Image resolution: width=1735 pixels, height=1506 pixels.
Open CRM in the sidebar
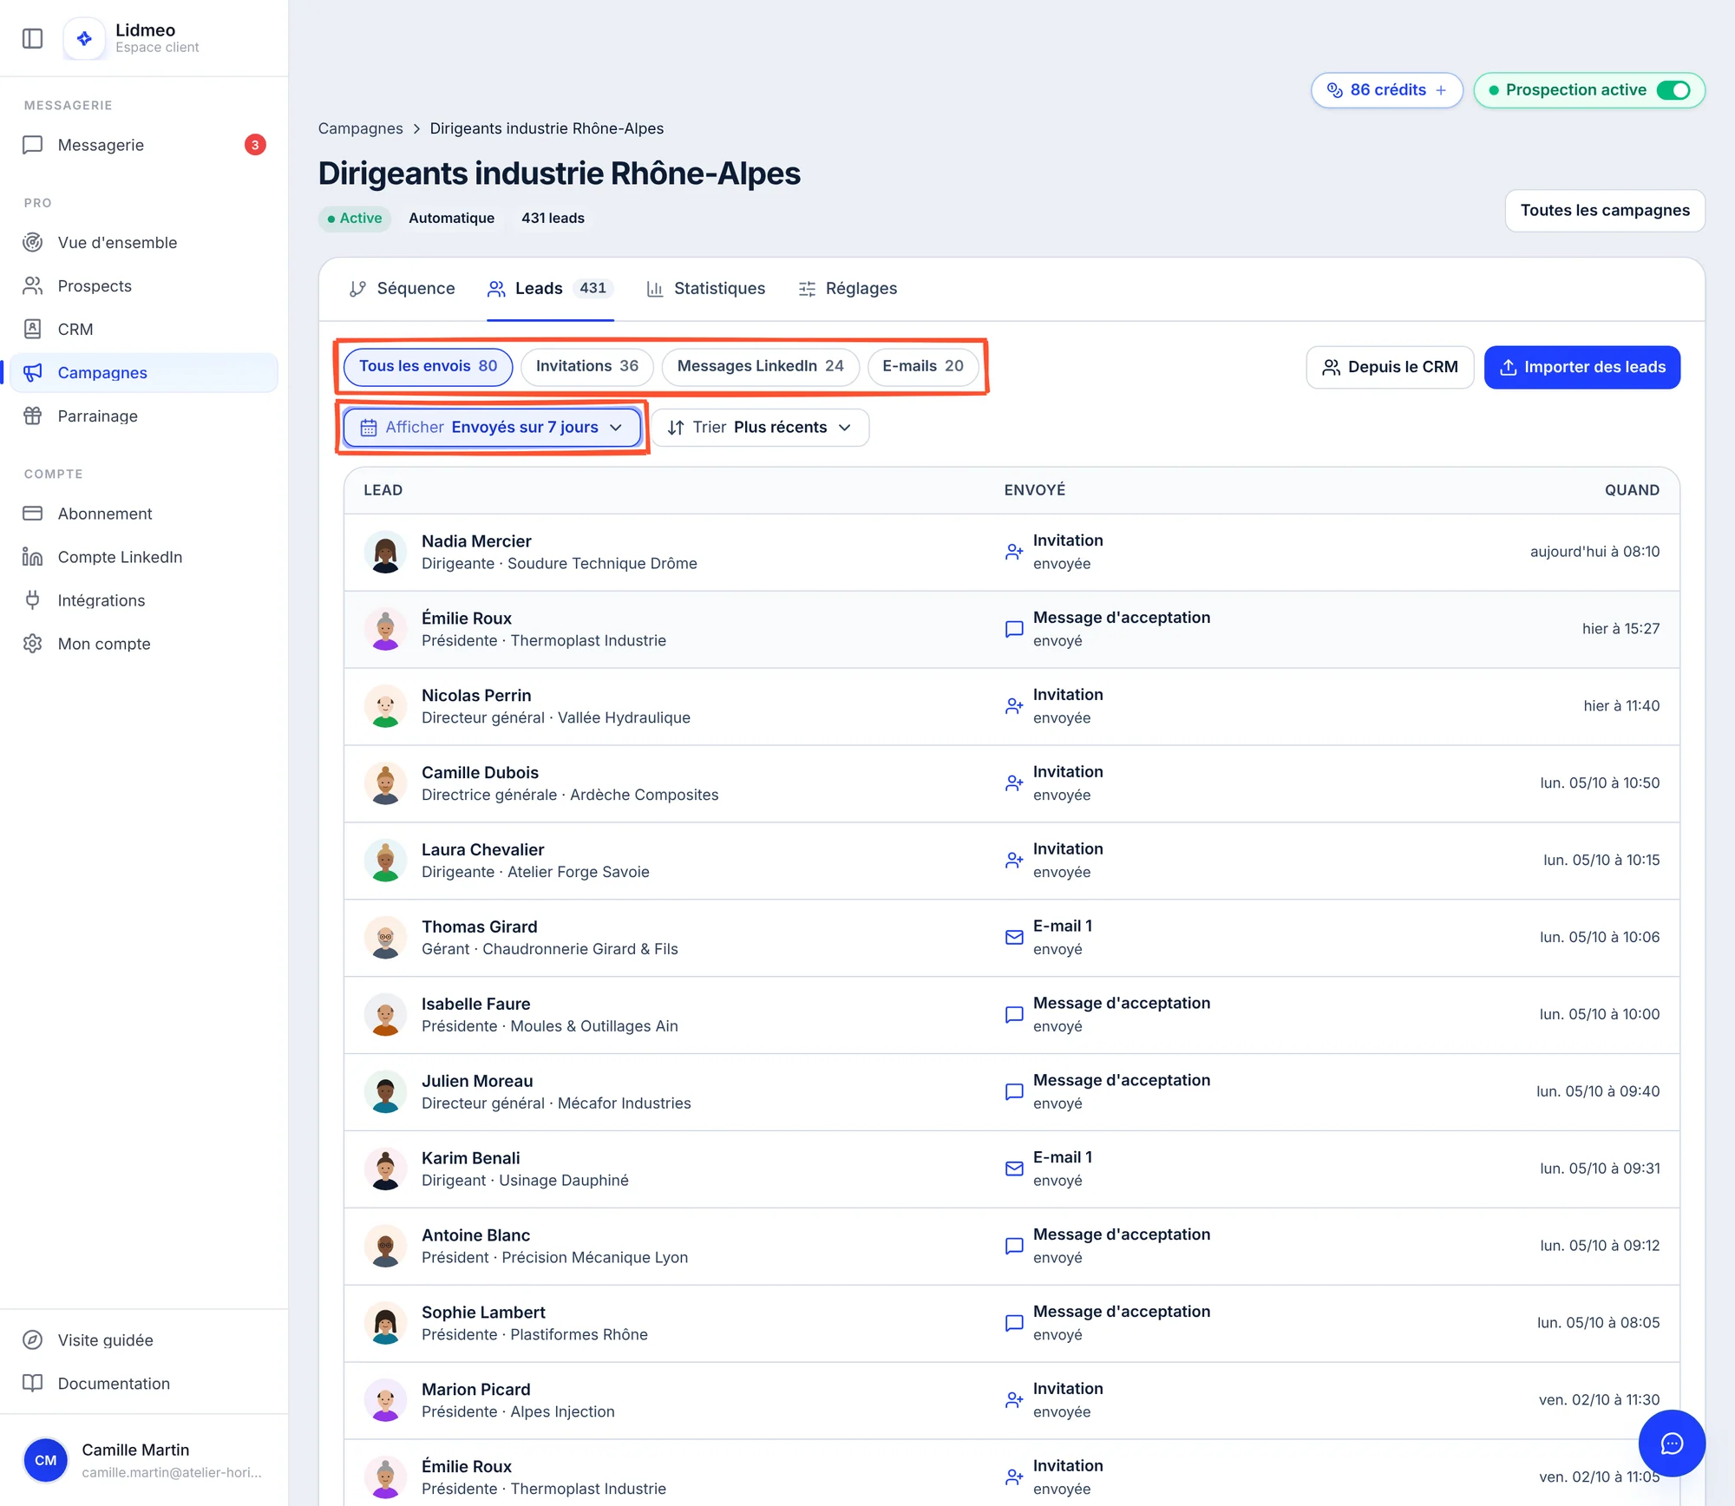pos(143,330)
